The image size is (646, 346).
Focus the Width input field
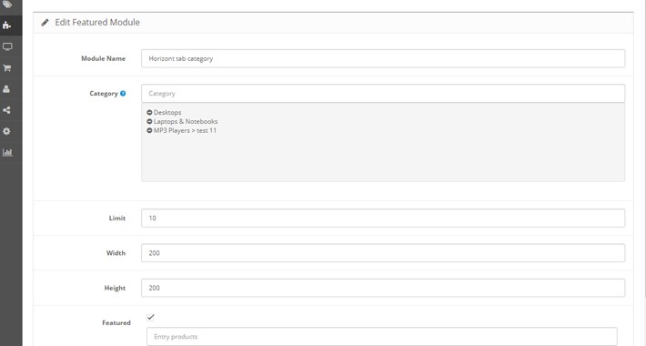383,253
